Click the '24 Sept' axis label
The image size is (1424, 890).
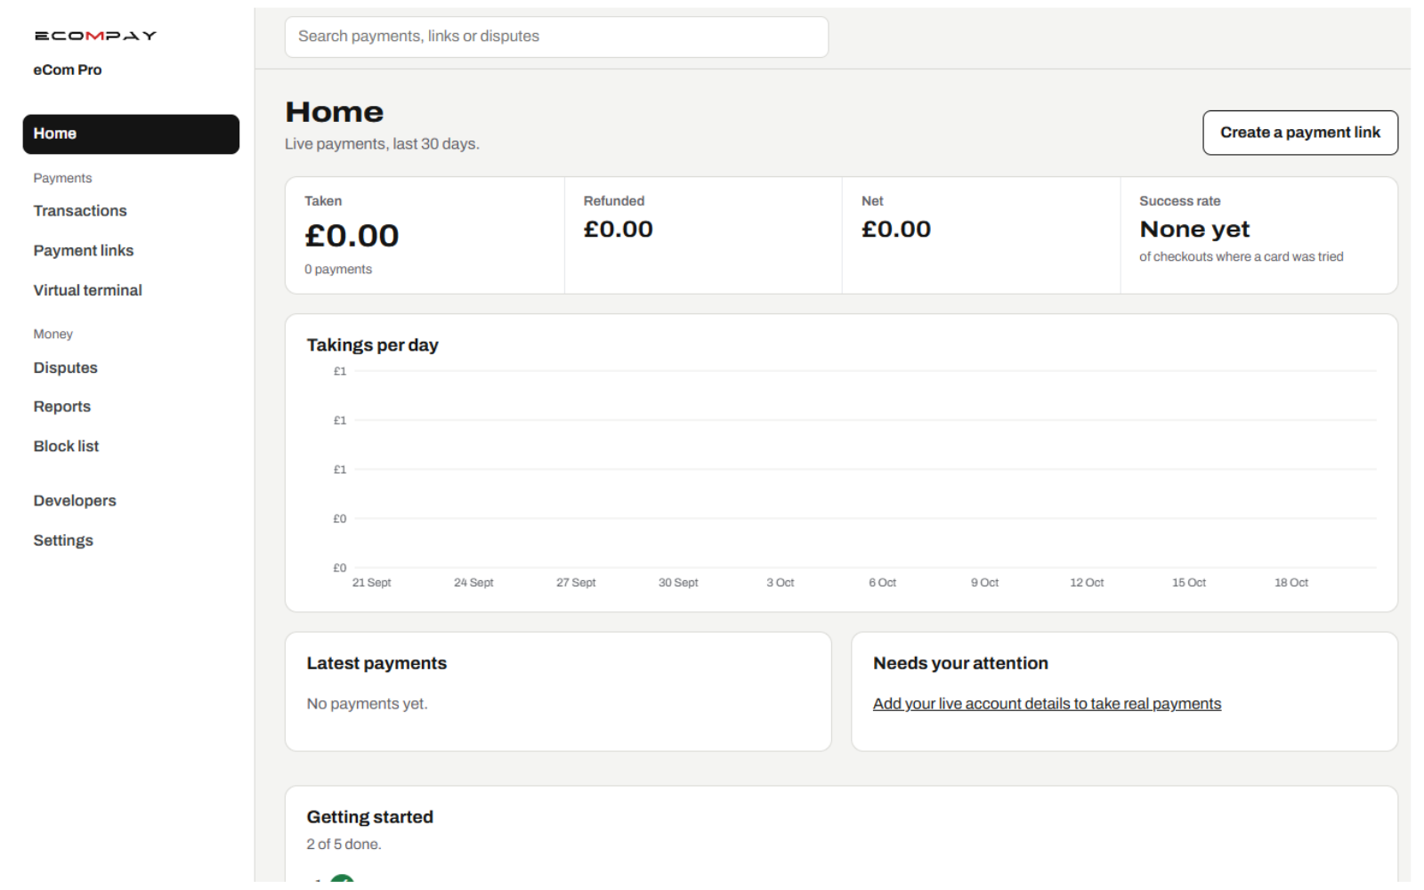click(x=473, y=583)
